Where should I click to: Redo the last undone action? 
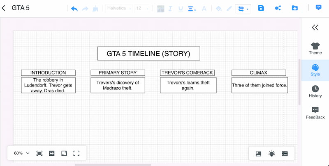(x=85, y=9)
